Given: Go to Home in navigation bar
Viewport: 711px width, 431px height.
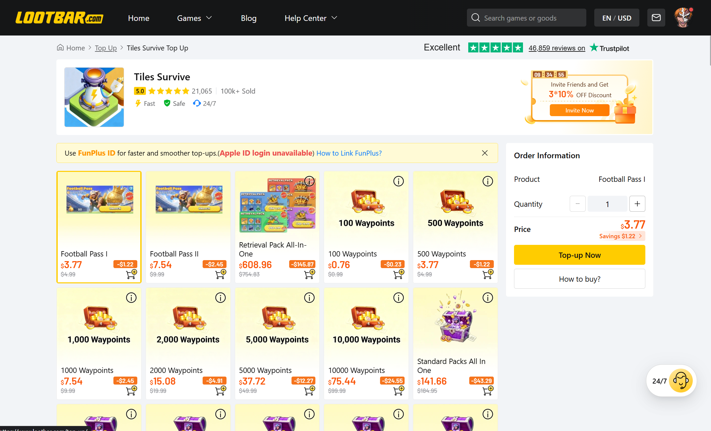Looking at the screenshot, I should 139,18.
